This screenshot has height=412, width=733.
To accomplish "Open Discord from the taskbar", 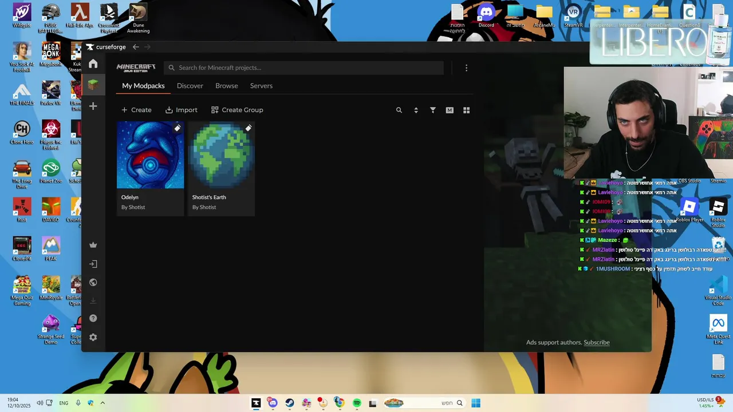I will click(x=273, y=403).
